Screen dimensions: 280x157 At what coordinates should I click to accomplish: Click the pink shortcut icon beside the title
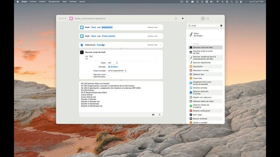71,18
